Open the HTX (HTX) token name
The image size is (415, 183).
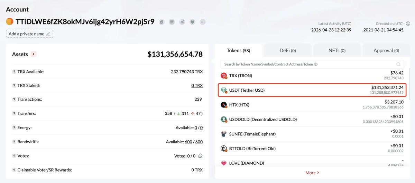[239, 105]
